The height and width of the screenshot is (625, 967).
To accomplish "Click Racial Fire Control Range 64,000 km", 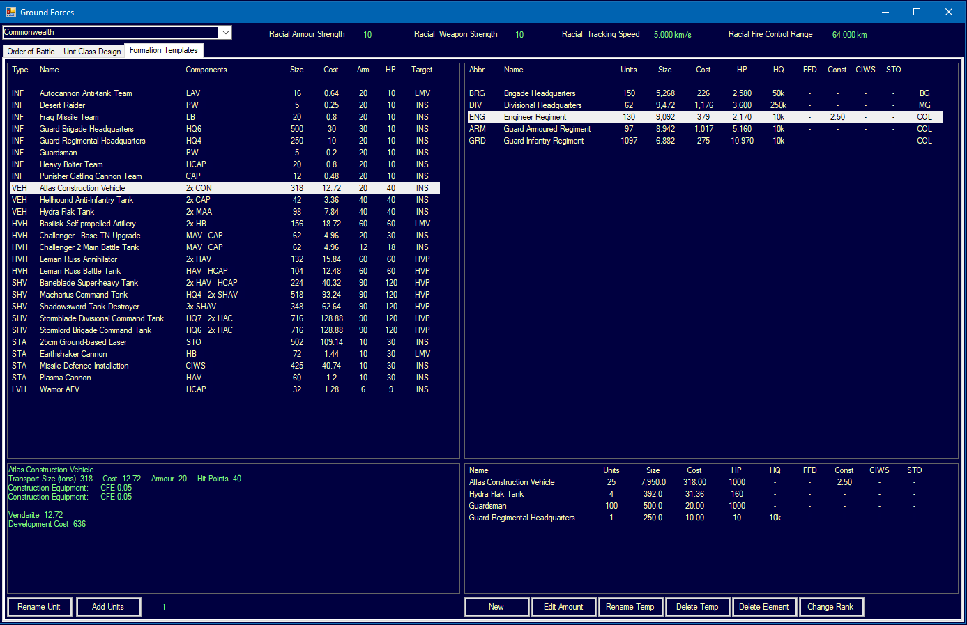I will pyautogui.click(x=850, y=35).
